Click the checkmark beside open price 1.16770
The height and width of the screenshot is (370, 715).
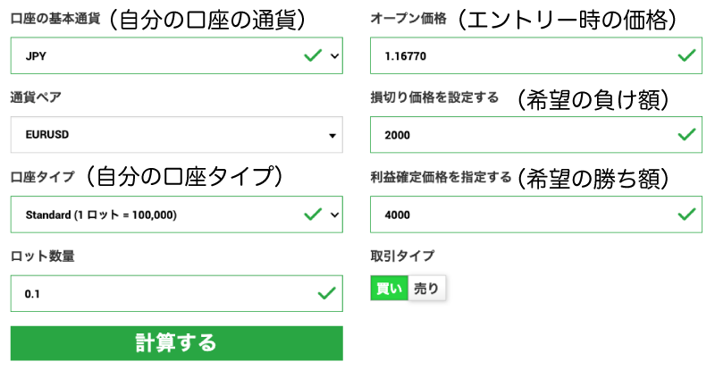tap(686, 55)
